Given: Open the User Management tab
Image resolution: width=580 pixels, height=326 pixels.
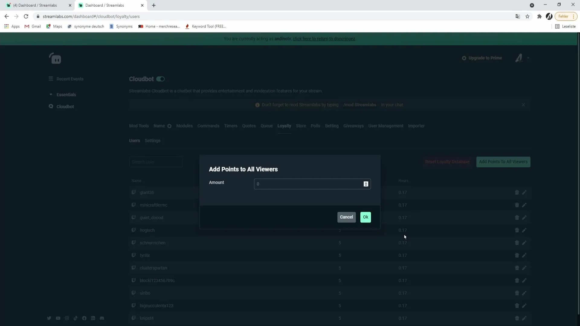Looking at the screenshot, I should point(386,126).
